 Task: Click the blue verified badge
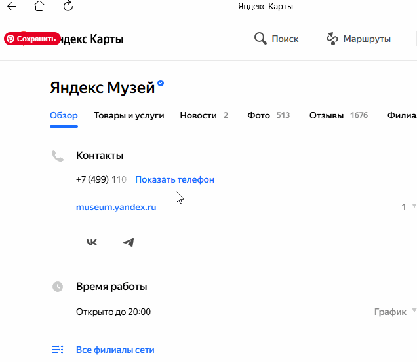[161, 83]
